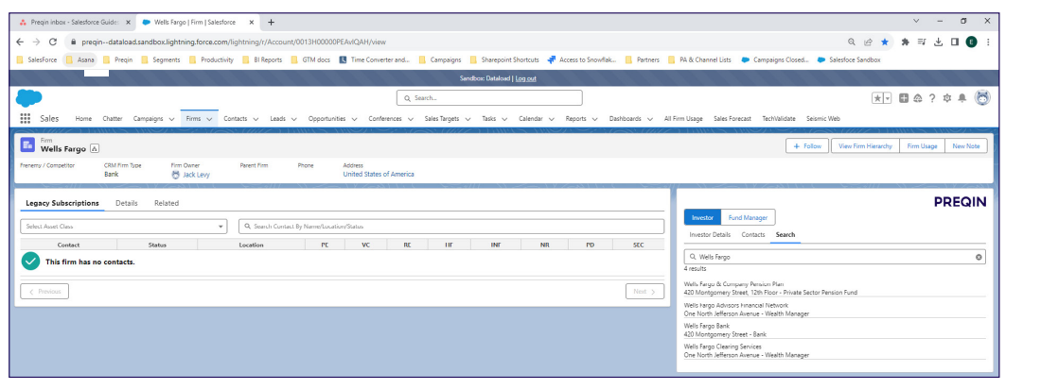The image size is (1041, 389).
Task: Switch to the Details tab
Action: point(127,203)
